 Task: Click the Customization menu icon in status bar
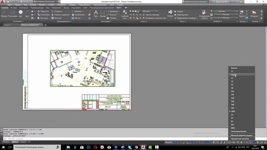(x=265, y=142)
